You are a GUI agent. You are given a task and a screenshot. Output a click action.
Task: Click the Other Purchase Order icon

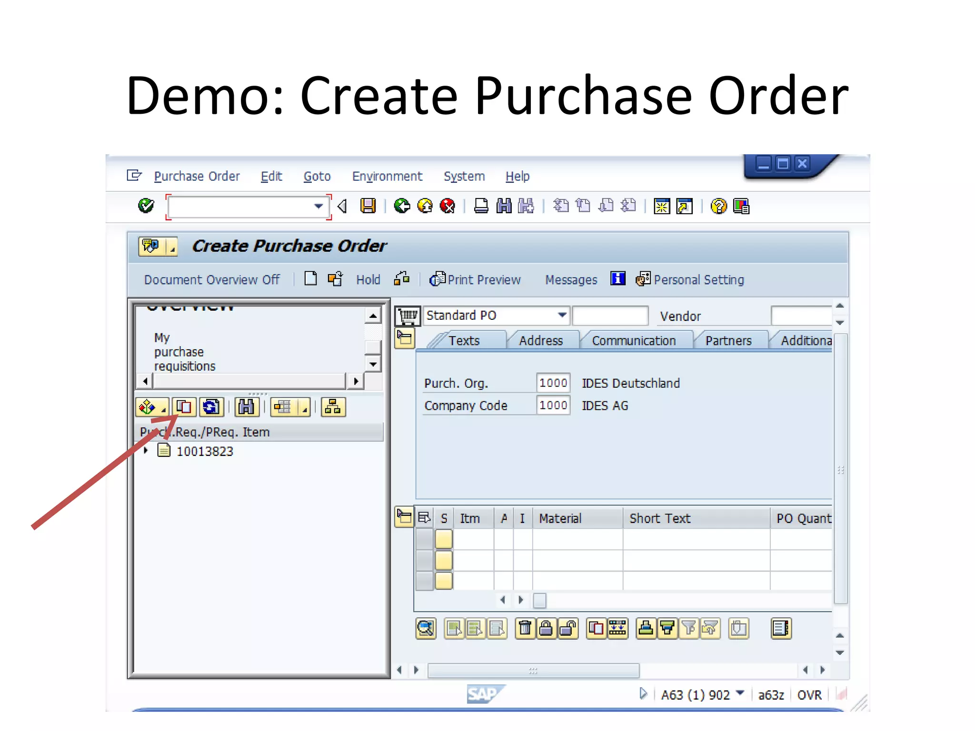point(335,279)
